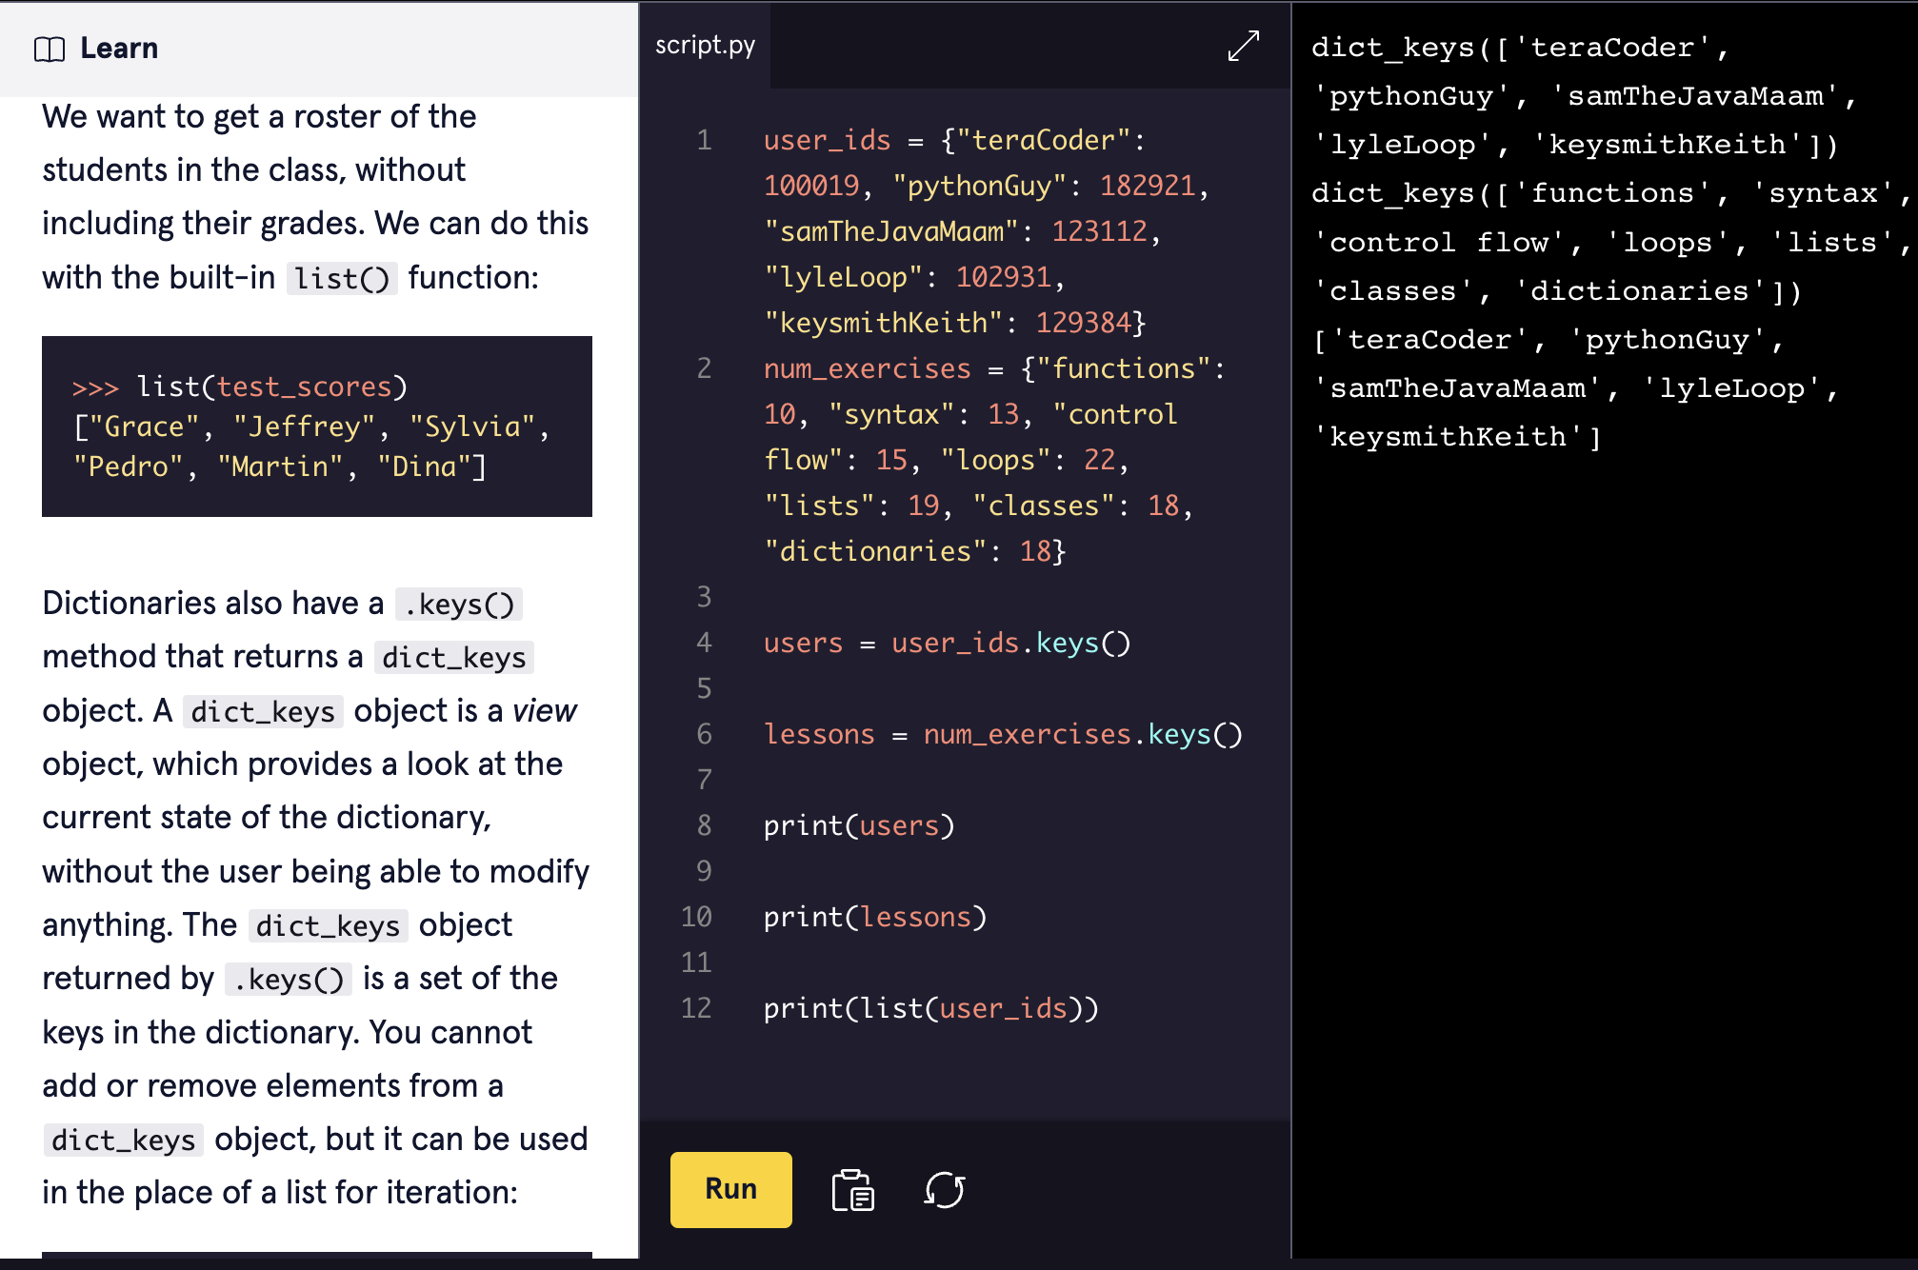Click the Learn book icon
This screenshot has height=1270, width=1918.
pos(49,49)
